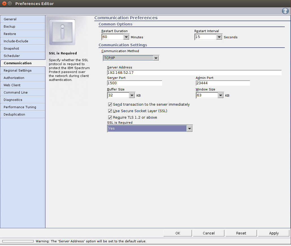
Task: Toggle Require TLS 1.2 or above checkbox
Action: (110, 118)
